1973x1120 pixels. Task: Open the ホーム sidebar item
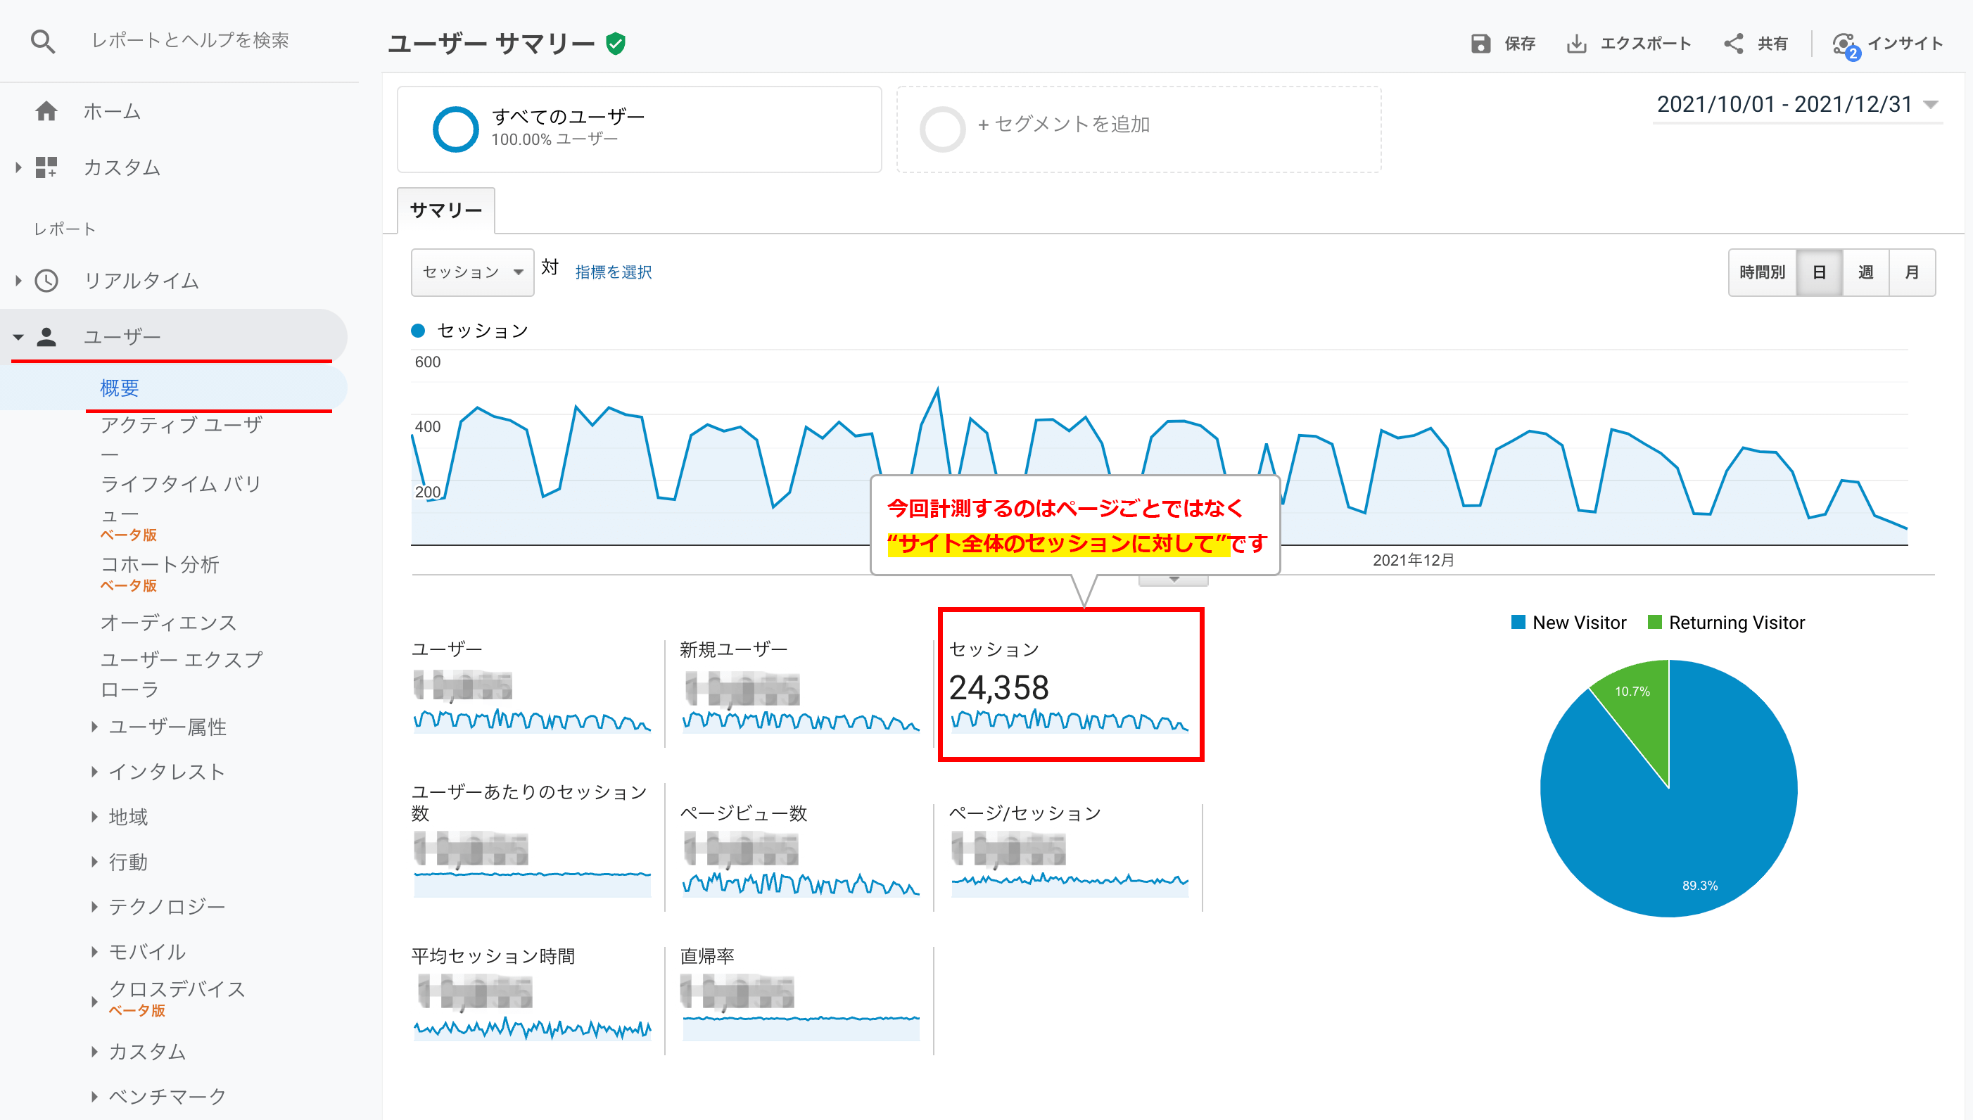coord(112,112)
